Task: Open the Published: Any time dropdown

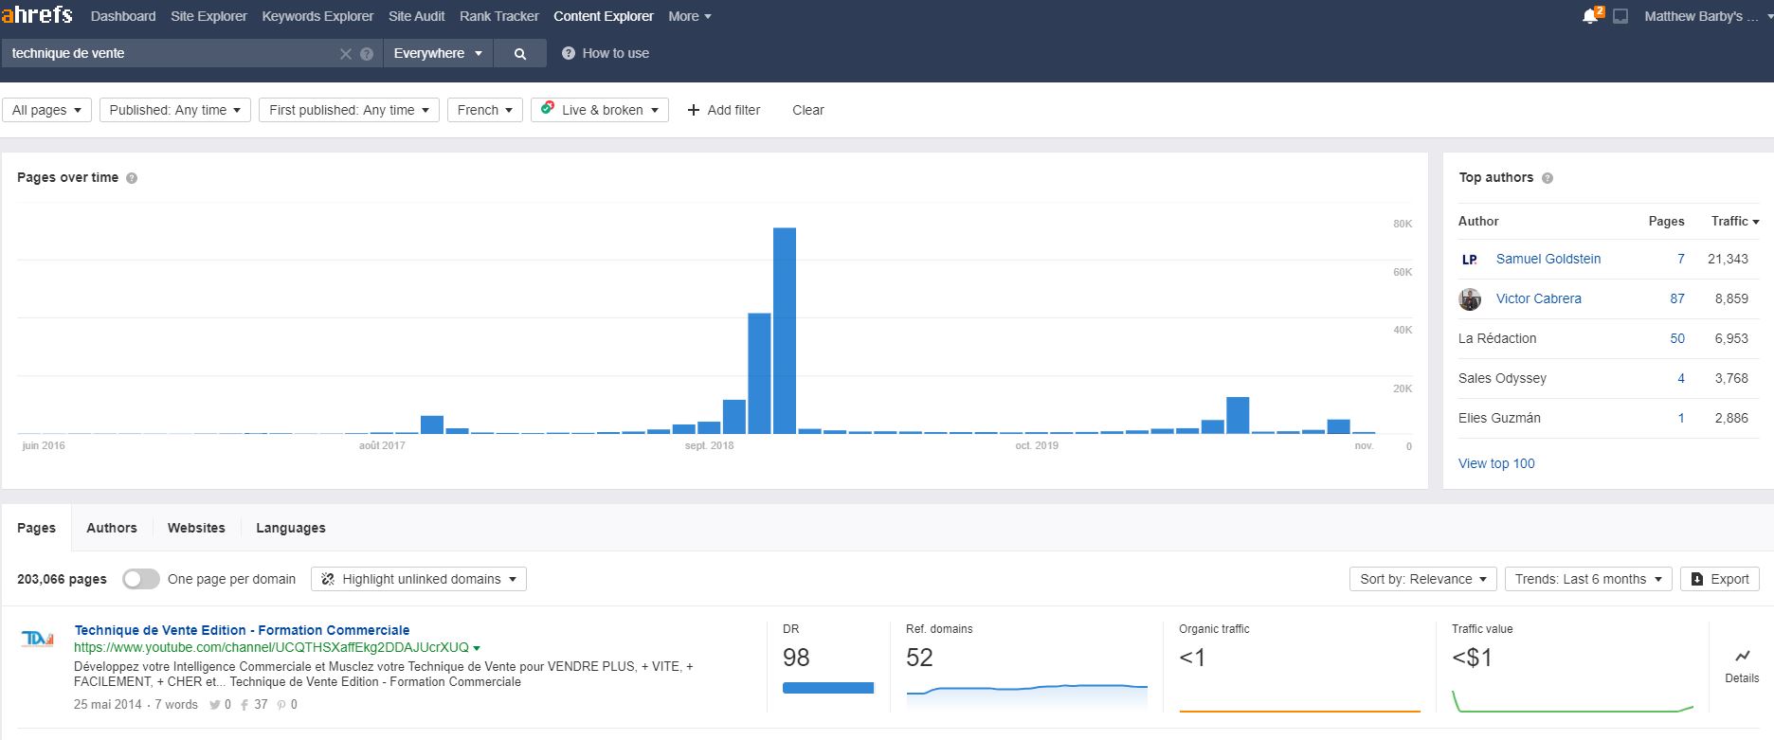Action: pyautogui.click(x=175, y=110)
